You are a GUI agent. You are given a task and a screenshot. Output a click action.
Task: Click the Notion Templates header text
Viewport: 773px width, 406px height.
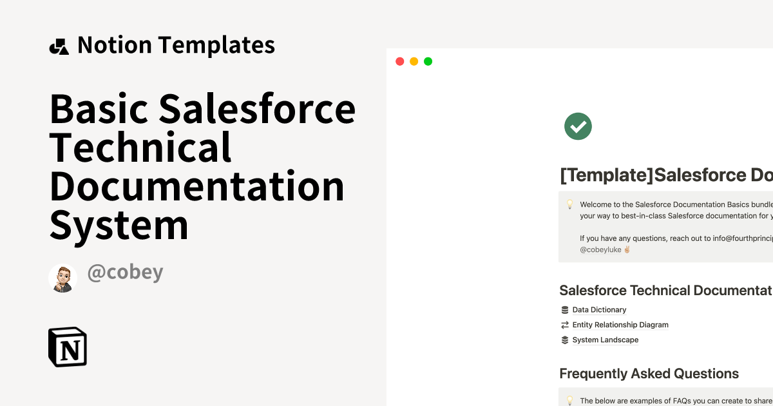pos(176,45)
